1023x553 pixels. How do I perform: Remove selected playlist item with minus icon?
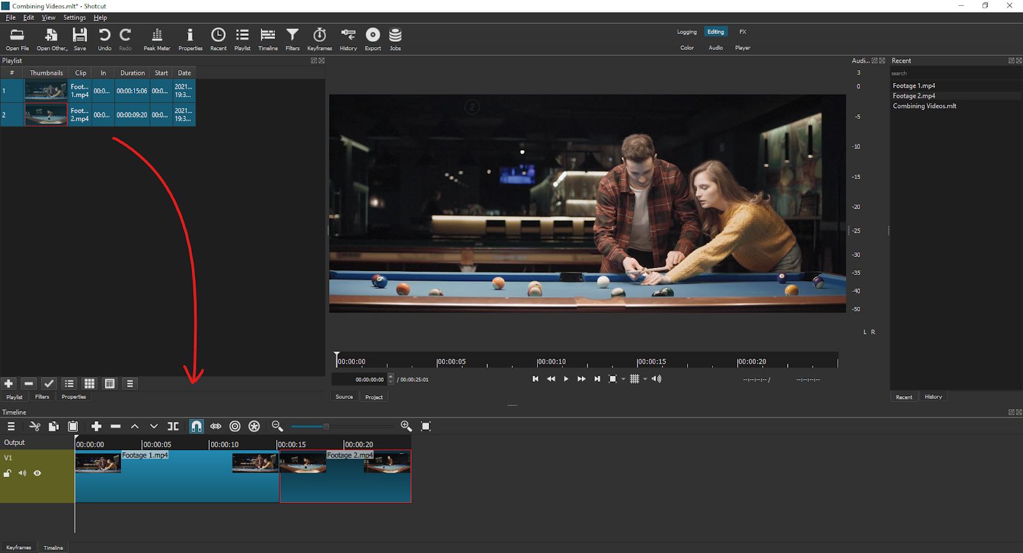tap(29, 384)
